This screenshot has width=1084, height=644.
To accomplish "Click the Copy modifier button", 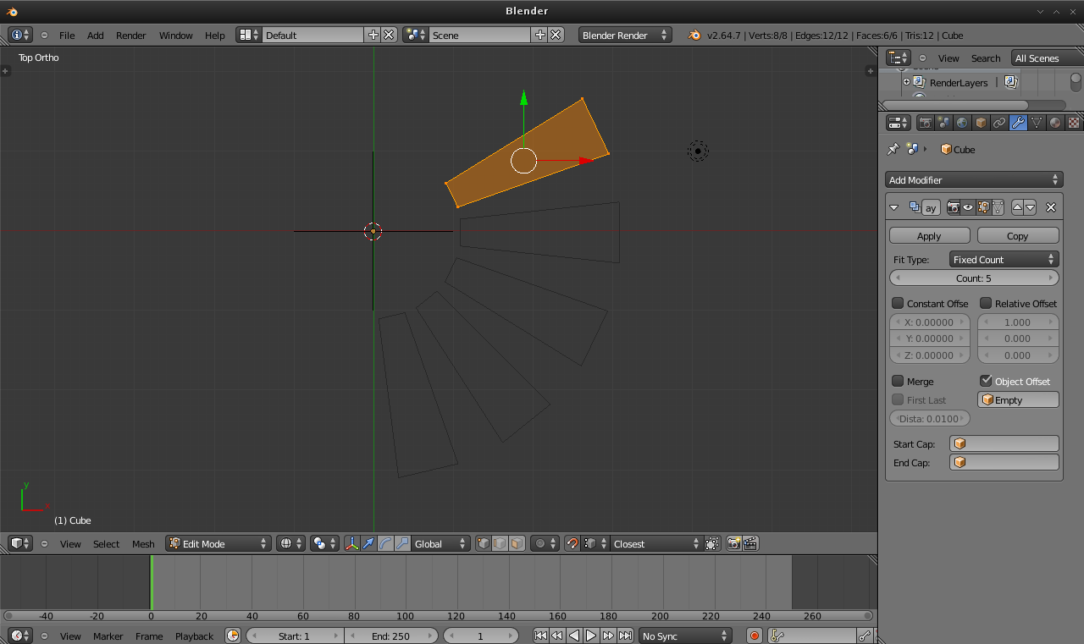I will pos(1018,235).
